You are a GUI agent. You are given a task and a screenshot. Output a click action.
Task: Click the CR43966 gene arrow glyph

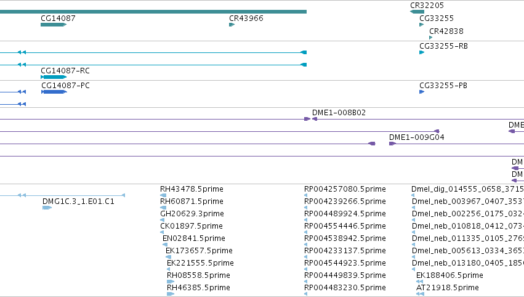click(232, 25)
